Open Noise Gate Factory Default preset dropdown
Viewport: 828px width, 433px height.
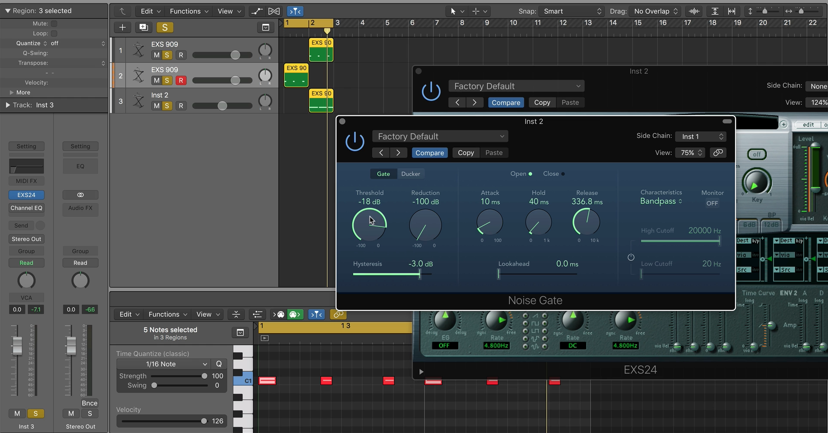pyautogui.click(x=440, y=136)
